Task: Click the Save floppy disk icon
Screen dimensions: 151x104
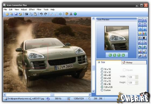Action: (16, 14)
